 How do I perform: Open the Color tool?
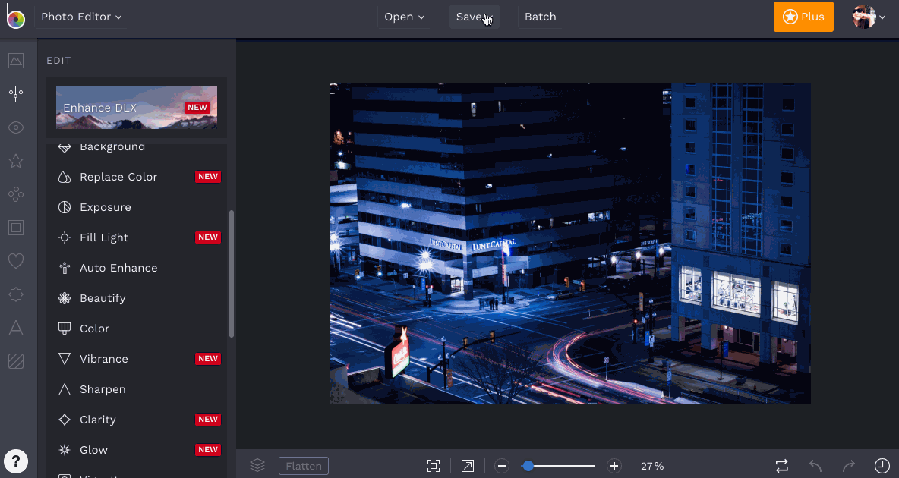[137, 329]
